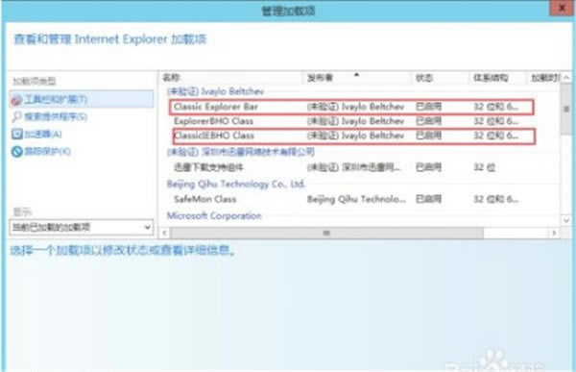The image size is (576, 372).
Task: Select the accelerators icon in sidebar
Action: pos(17,135)
